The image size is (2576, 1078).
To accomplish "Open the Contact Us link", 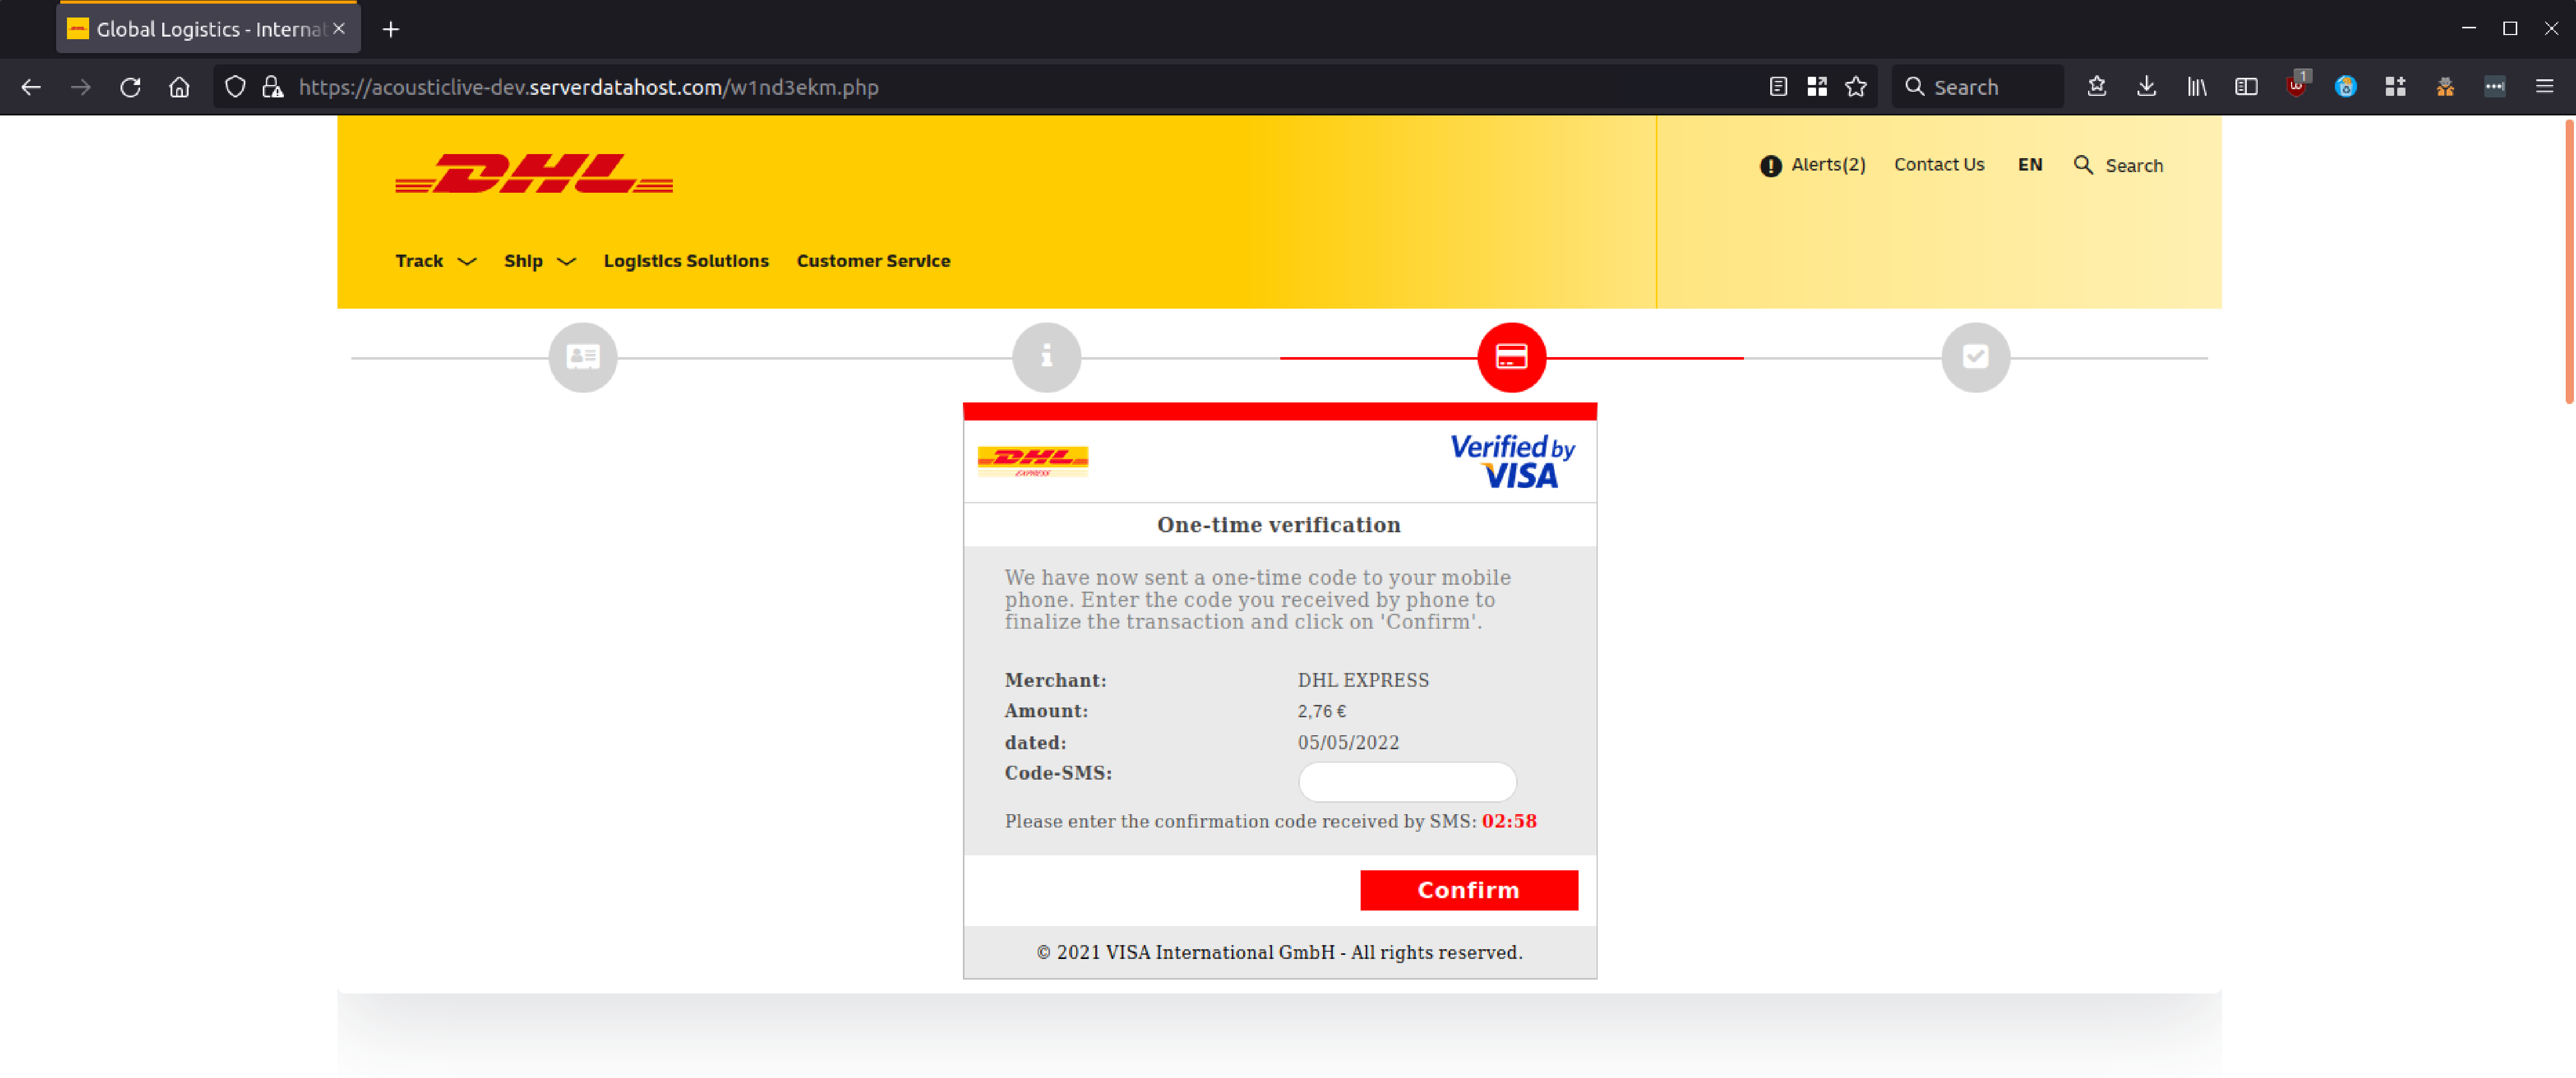I will pos(1938,165).
